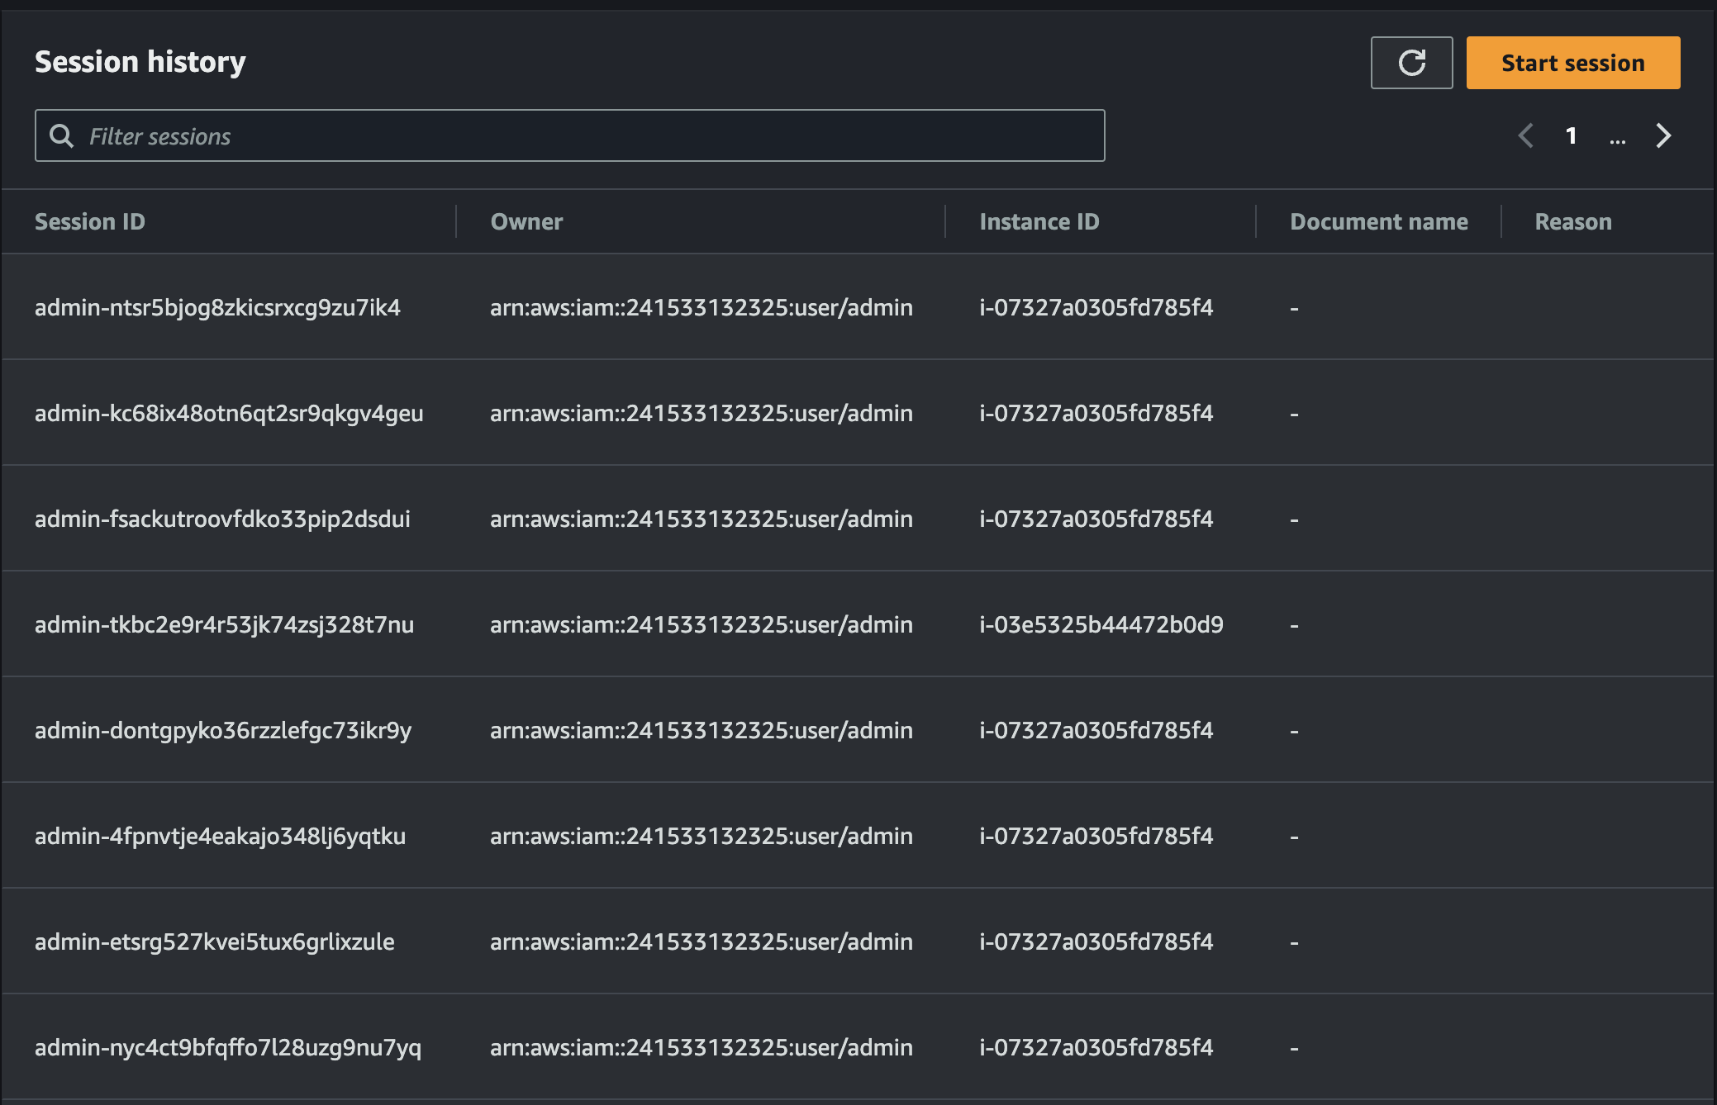Select session admin-fsackutroovfdko33pip2dsdui
Screen dimensions: 1717x1105
[222, 519]
